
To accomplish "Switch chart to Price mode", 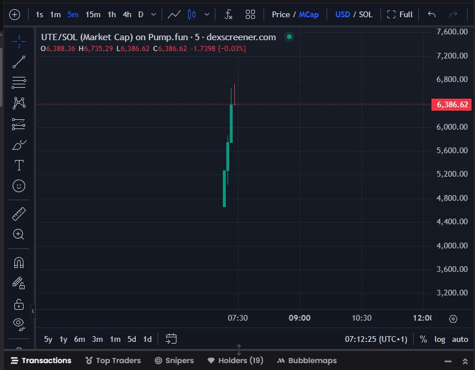I will [281, 14].
